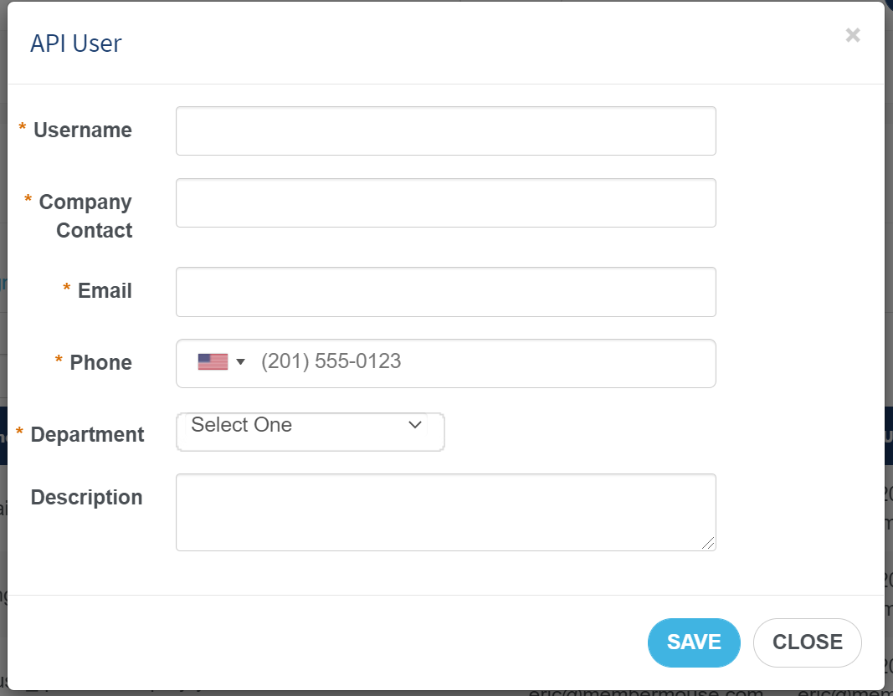893x696 pixels.
Task: Click the API User dialog title
Action: (x=76, y=43)
